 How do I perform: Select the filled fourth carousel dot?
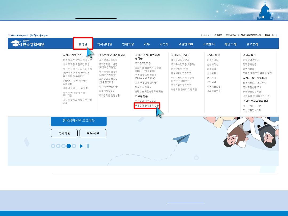[x=69, y=146]
